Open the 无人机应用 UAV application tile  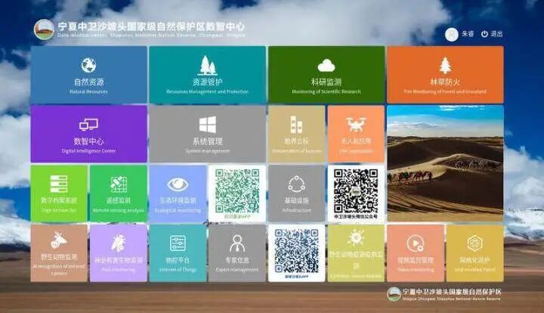pyautogui.click(x=356, y=134)
